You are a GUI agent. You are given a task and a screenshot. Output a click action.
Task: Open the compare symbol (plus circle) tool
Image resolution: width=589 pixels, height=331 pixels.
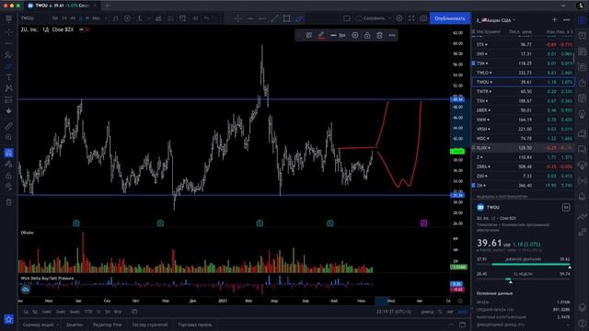[x=127, y=18]
